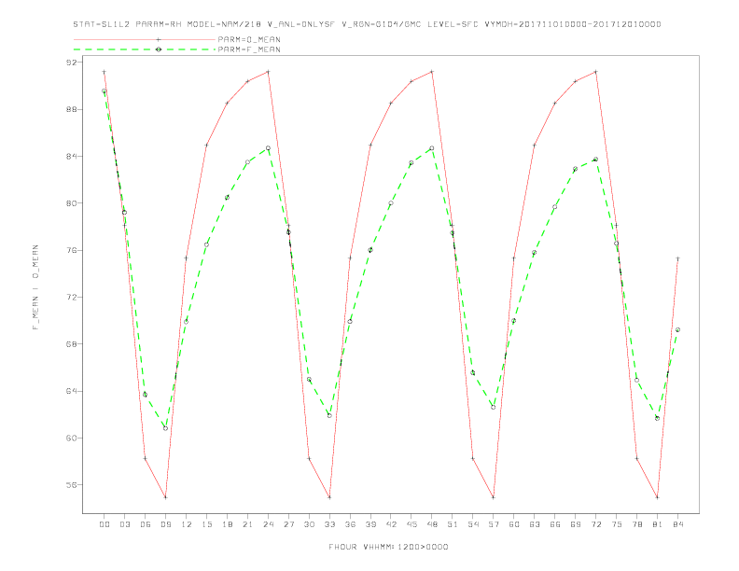
Task: Click the 09 forecast hour x-axis label
Action: pos(166,524)
